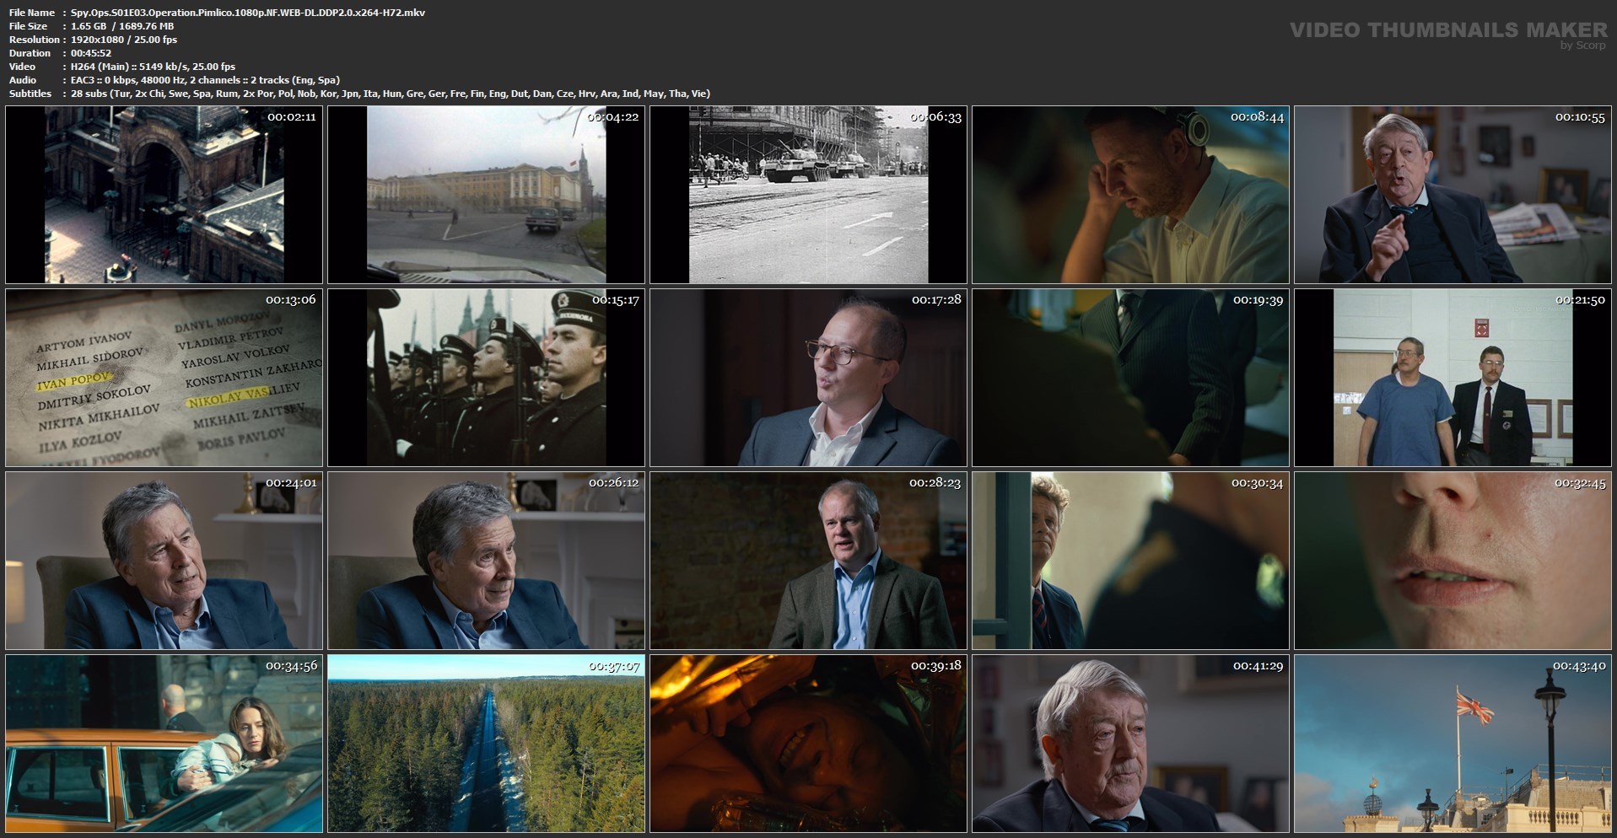Click highlighted name IVAN POPOV
Screen dimensions: 1617x838
[73, 381]
